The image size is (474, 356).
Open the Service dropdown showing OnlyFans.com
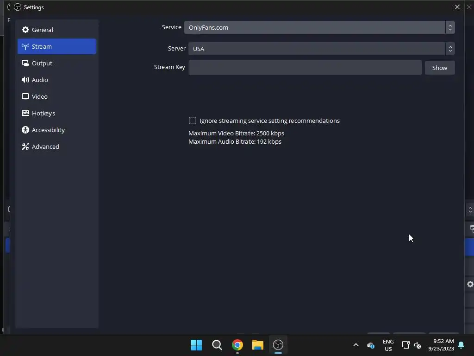coord(319,27)
